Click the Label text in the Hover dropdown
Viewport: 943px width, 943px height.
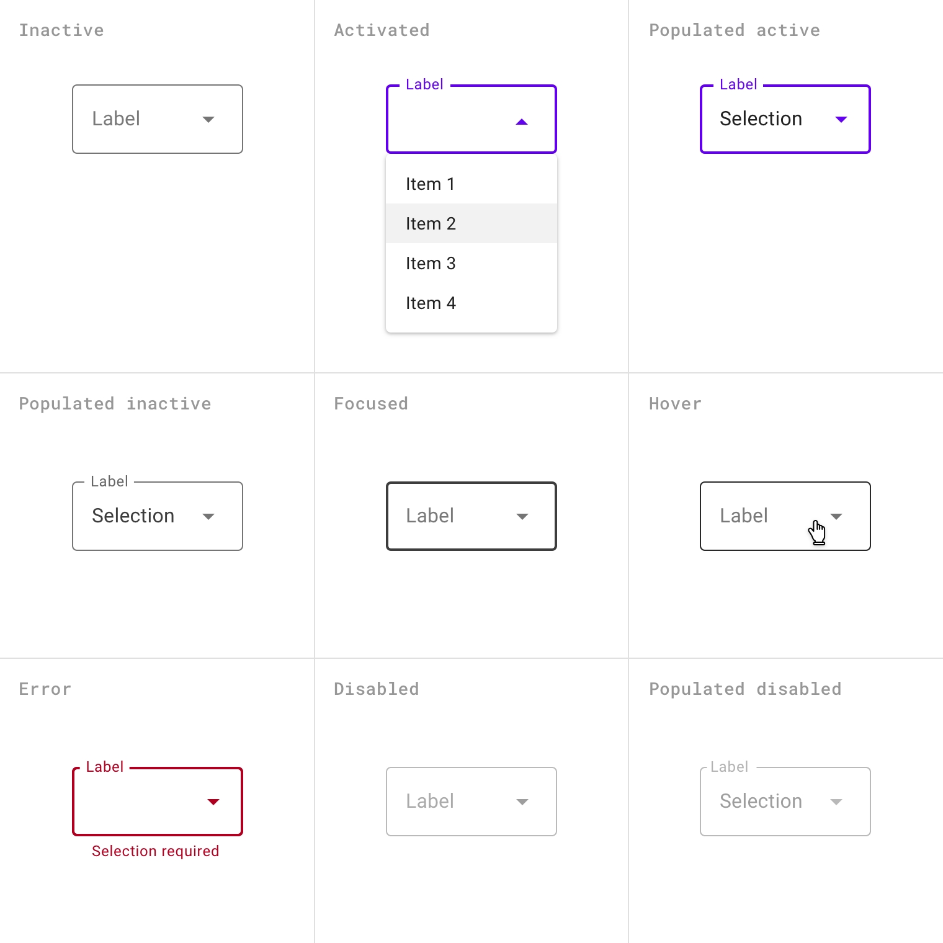point(743,516)
